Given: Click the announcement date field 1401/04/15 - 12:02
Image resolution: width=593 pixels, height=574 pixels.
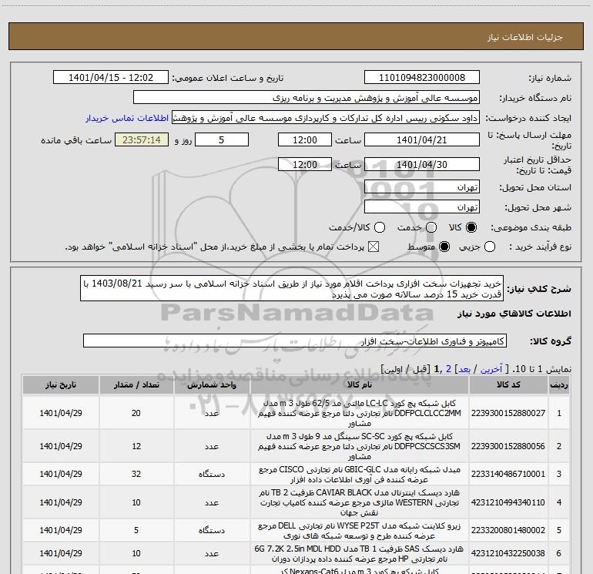Looking at the screenshot, I should click(111, 78).
